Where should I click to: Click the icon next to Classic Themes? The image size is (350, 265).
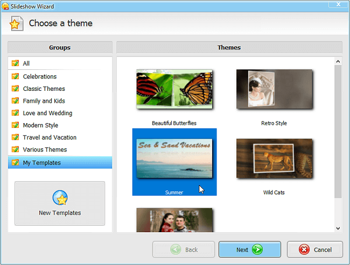pyautogui.click(x=15, y=89)
